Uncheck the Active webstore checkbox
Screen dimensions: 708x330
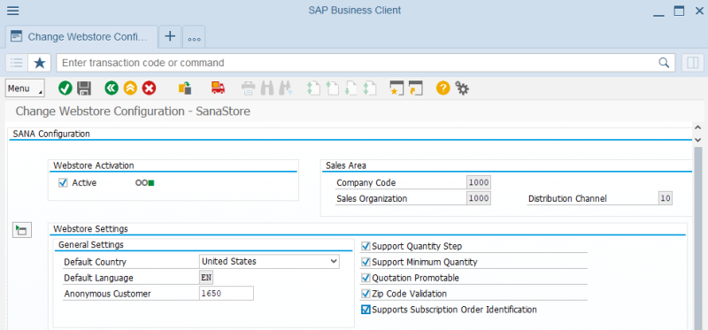[63, 183]
